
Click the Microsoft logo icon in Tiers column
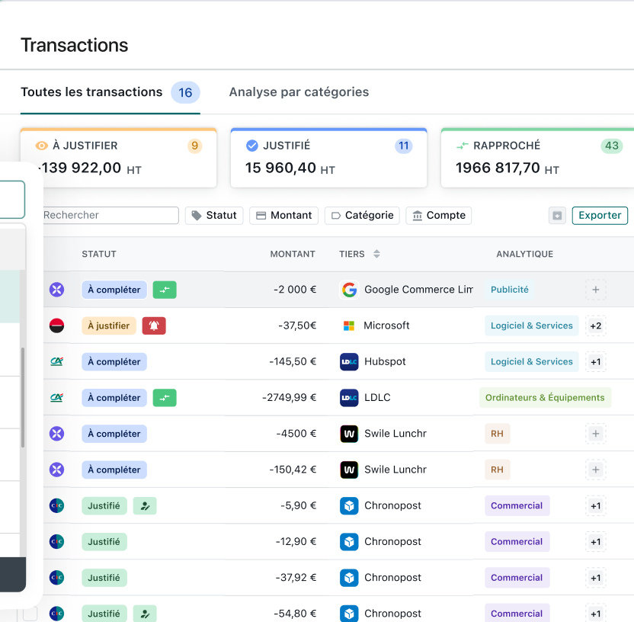(349, 325)
